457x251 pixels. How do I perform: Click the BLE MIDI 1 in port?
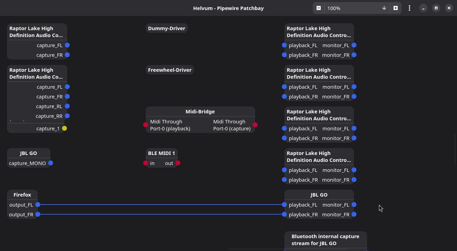[146, 163]
